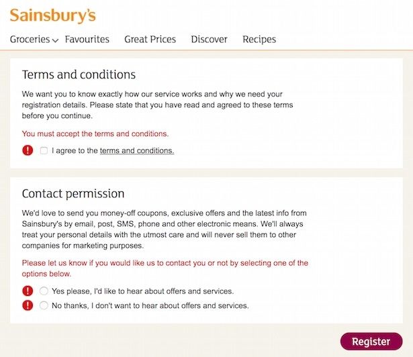The height and width of the screenshot is (357, 413).
Task: Go to Great Prices section
Action: coord(150,39)
